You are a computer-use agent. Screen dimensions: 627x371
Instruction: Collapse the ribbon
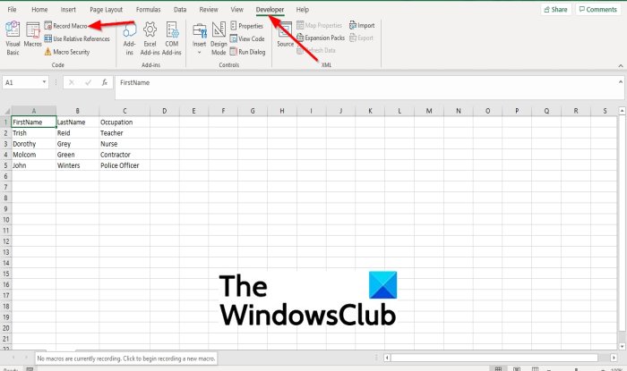tap(621, 66)
